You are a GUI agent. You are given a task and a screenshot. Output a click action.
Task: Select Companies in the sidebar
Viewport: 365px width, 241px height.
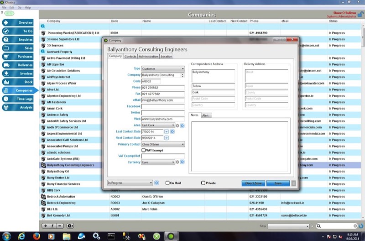tap(20, 90)
